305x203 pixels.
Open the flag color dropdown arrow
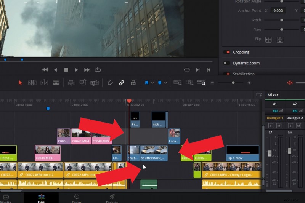coord(152,83)
